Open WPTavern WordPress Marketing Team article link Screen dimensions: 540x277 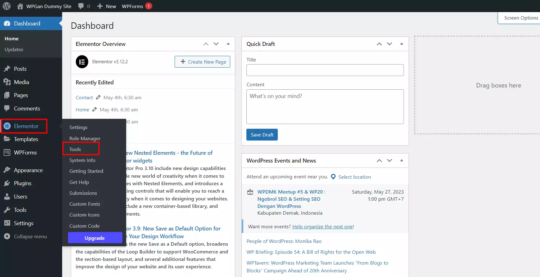317,267
